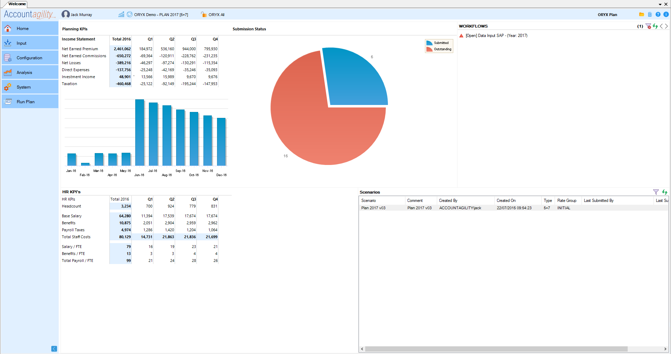671x354 pixels.
Task: Click the red warning triangle workflow icon
Action: [x=461, y=36]
